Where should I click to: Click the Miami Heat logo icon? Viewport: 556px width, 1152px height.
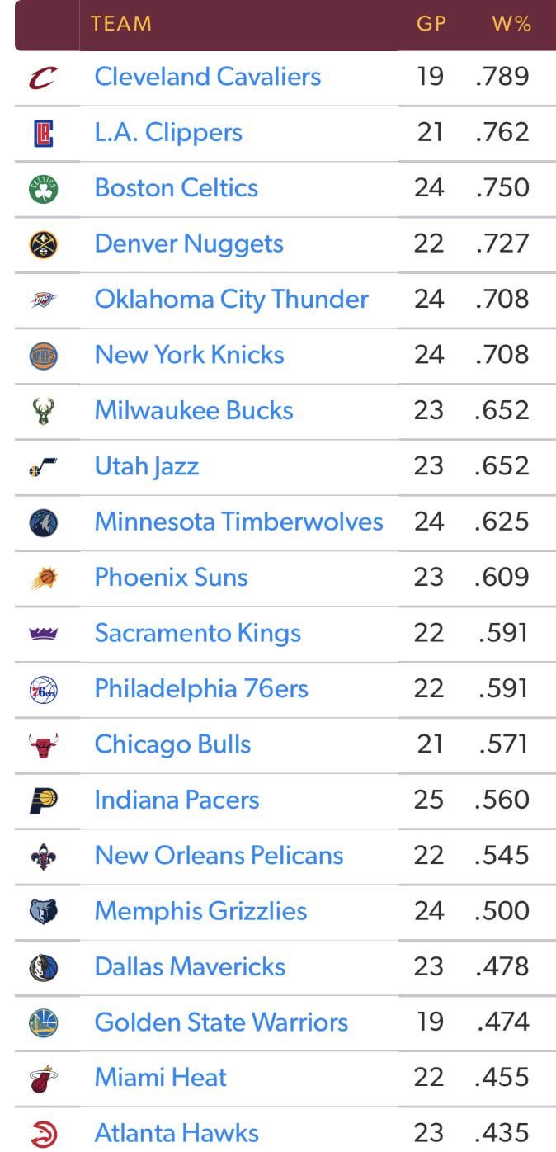[x=43, y=1079]
